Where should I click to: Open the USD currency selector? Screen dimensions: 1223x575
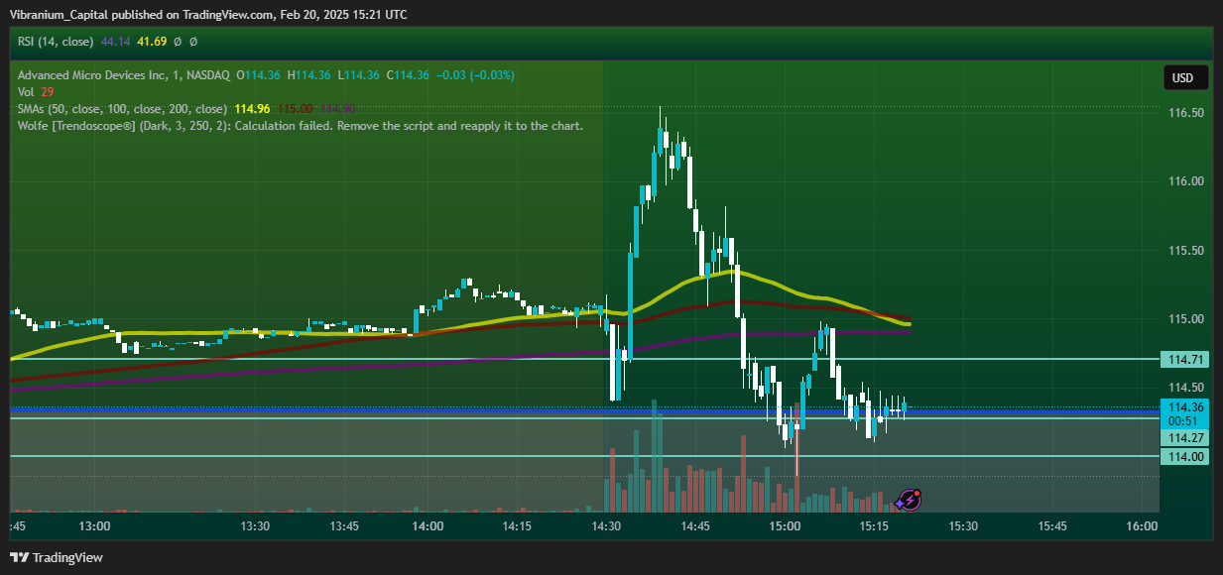[x=1185, y=77]
